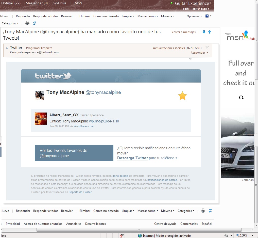
Task: Click the horizontal scrollbar at the bottom
Action: (139, 230)
